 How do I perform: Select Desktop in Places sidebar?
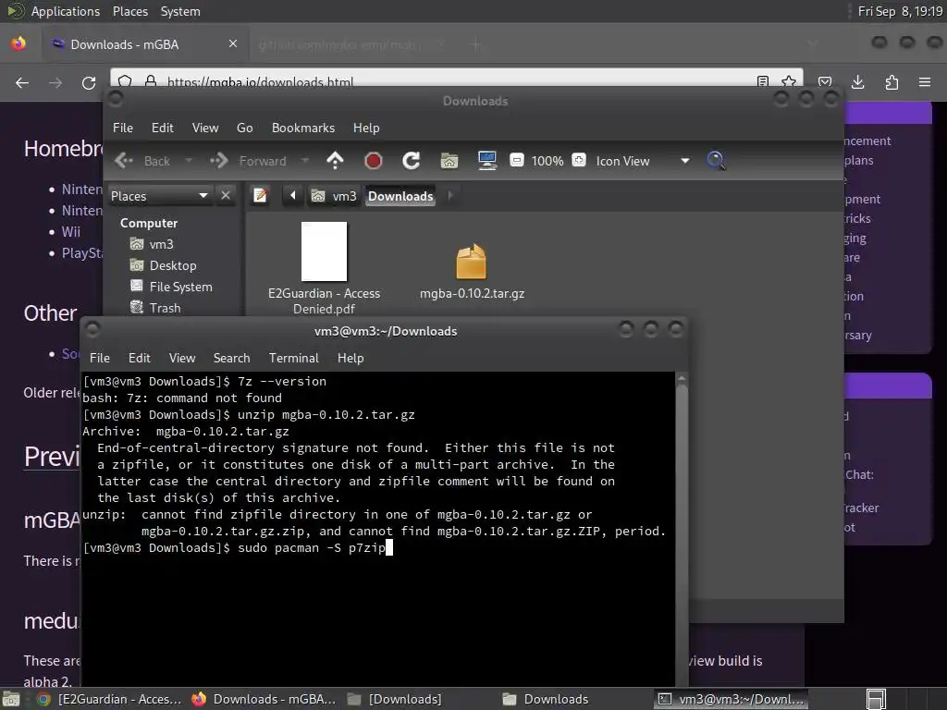pyautogui.click(x=163, y=265)
